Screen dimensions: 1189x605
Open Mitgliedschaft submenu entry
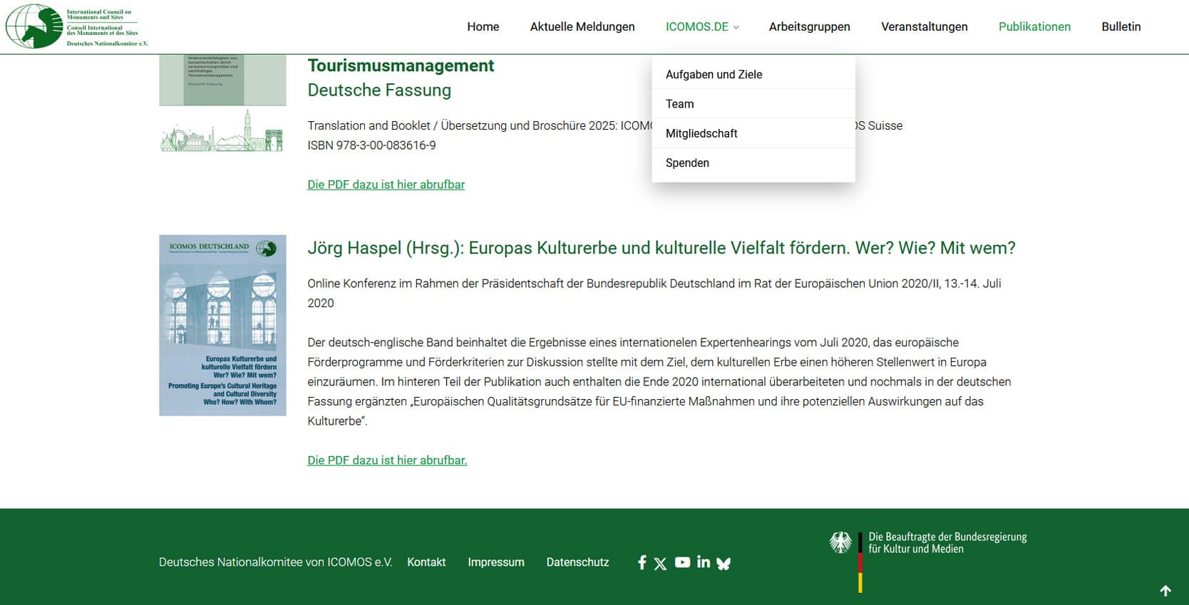(701, 133)
